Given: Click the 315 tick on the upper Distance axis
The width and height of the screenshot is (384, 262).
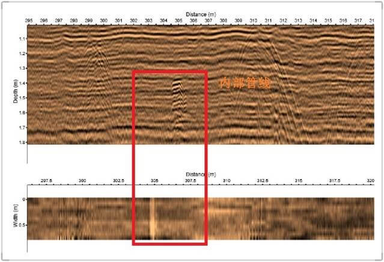Looking at the screenshot, I should point(328,21).
